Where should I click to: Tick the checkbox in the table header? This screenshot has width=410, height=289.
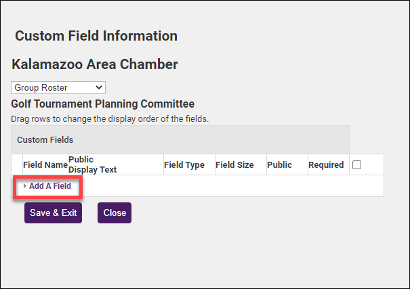point(356,164)
